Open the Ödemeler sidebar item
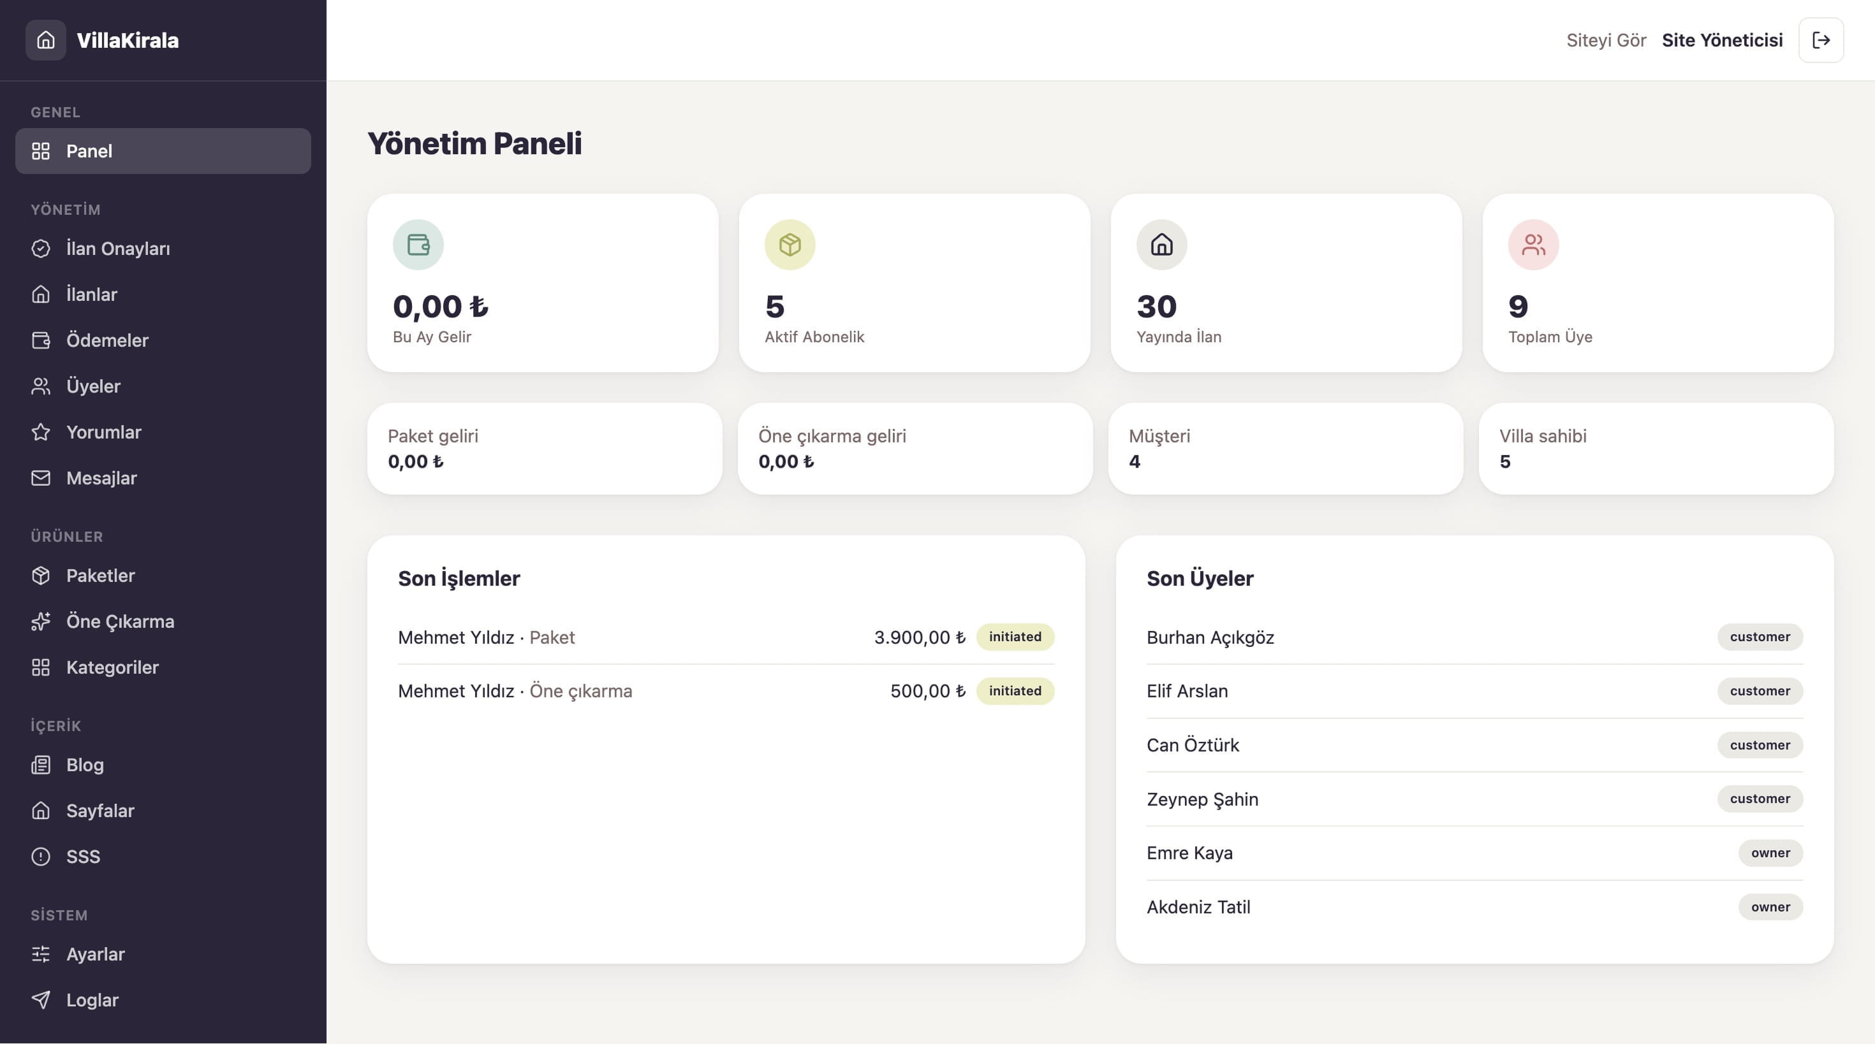The image size is (1875, 1044). coord(163,340)
